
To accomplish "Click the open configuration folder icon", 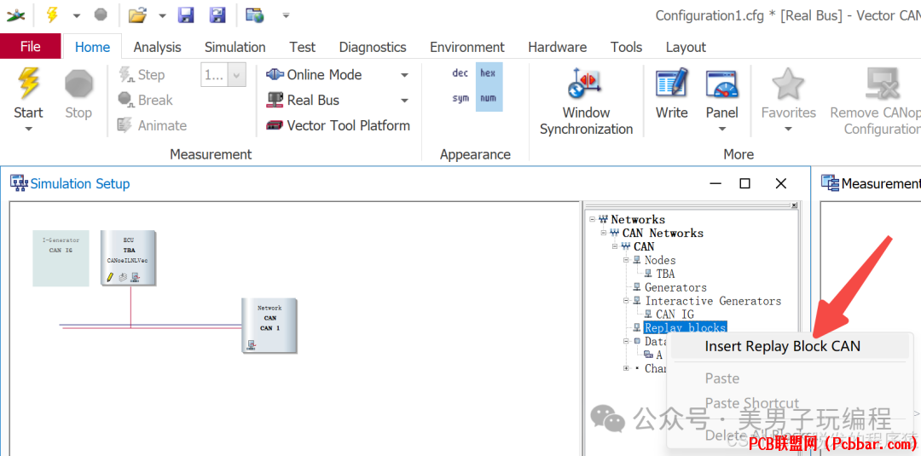I will 137,15.
